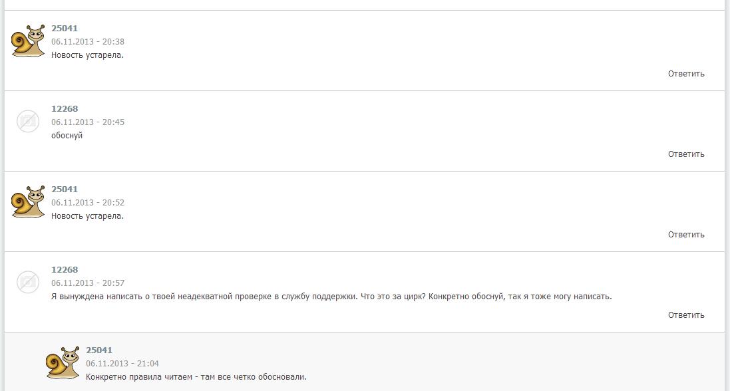Image resolution: width=730 pixels, height=391 pixels.
Task: Click username 25041 above the 20:52 timestamp
Action: coord(65,190)
